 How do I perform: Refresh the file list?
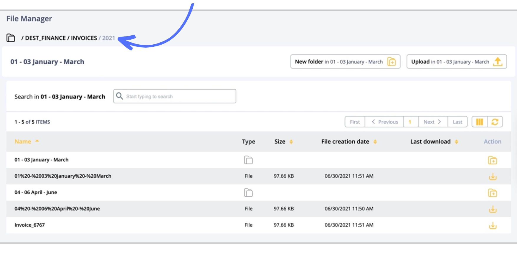click(495, 122)
